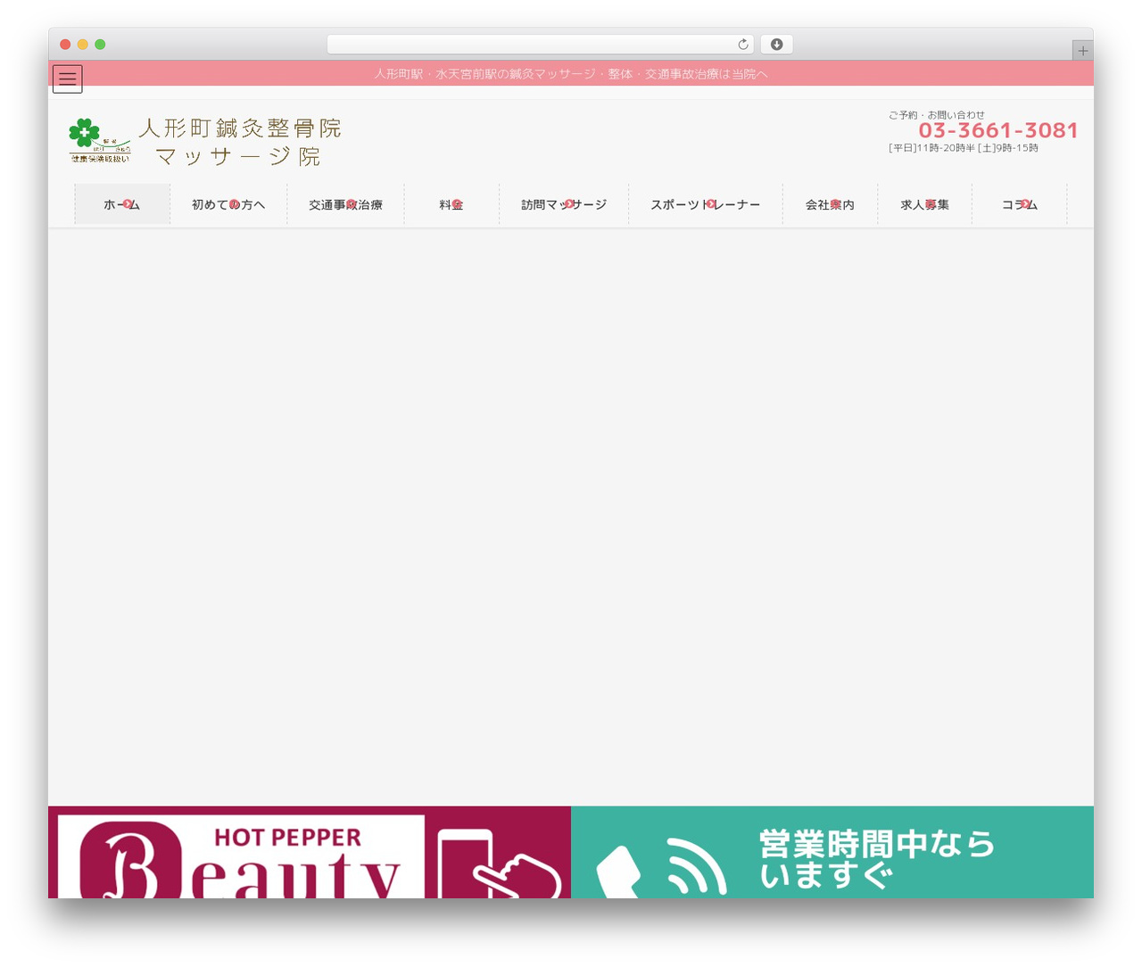
Task: Select the ホーム menu item
Action: pos(122,204)
